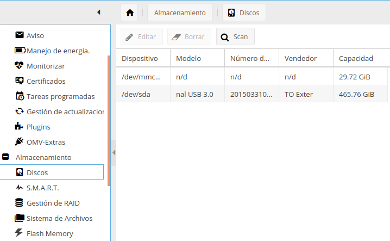Sort by the Capacidad column header
This screenshot has height=241, width=390.
click(x=356, y=58)
